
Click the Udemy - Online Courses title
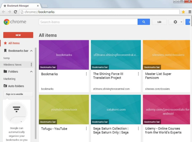[x=163, y=131]
